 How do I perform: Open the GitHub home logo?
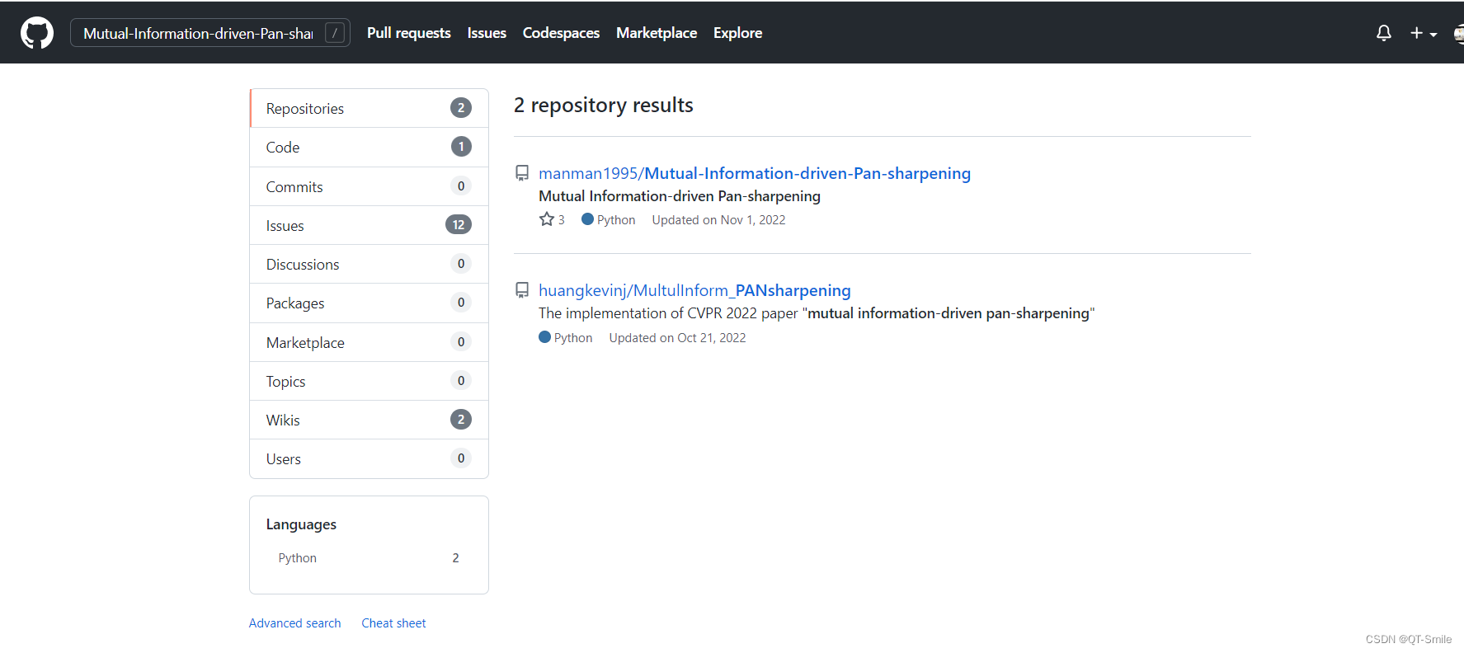pyautogui.click(x=37, y=33)
